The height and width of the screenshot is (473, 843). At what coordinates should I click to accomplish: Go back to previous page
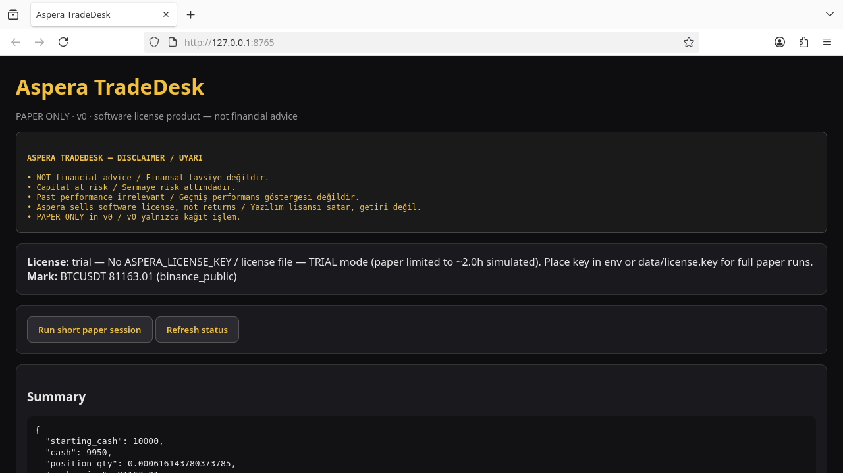pyautogui.click(x=16, y=42)
